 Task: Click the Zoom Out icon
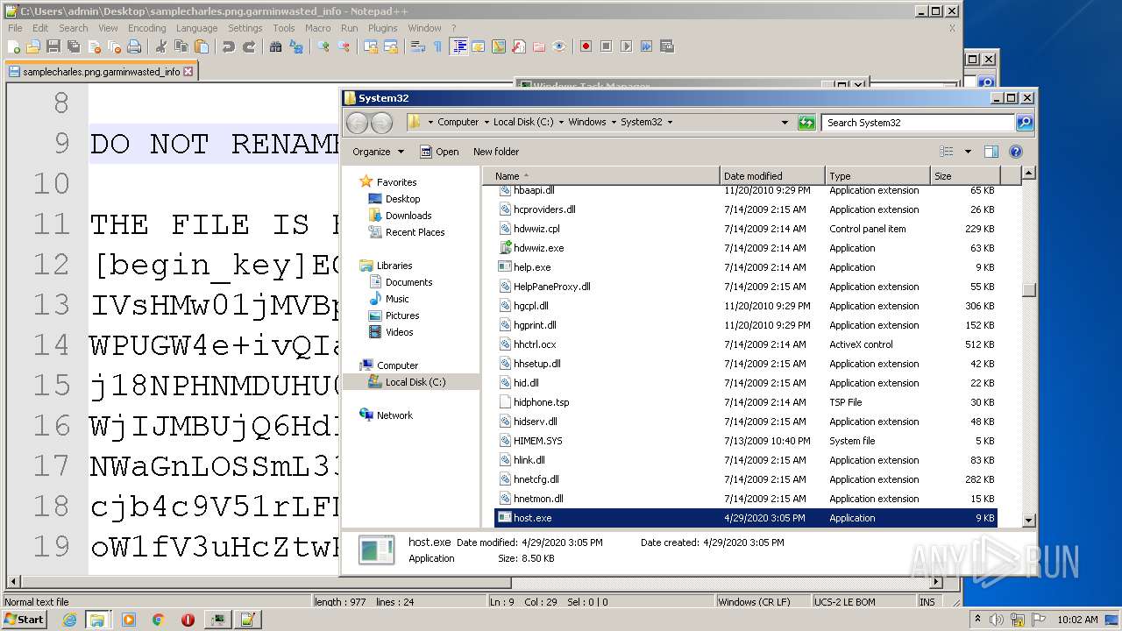point(344,46)
